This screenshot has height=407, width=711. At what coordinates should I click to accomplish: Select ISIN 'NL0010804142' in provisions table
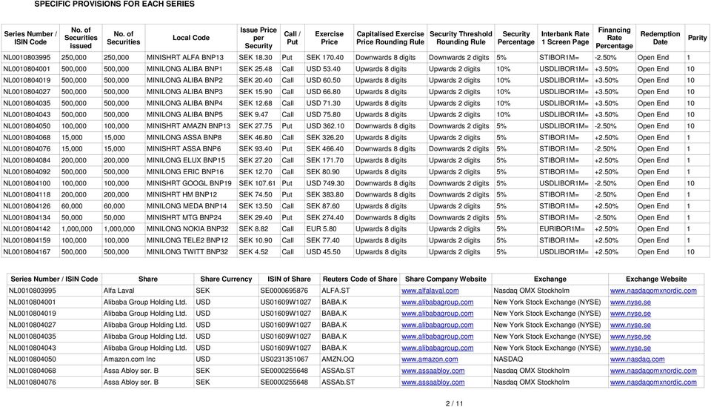[27, 229]
